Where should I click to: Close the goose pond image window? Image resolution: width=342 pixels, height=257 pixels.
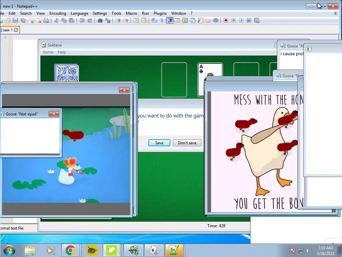[x=124, y=90]
